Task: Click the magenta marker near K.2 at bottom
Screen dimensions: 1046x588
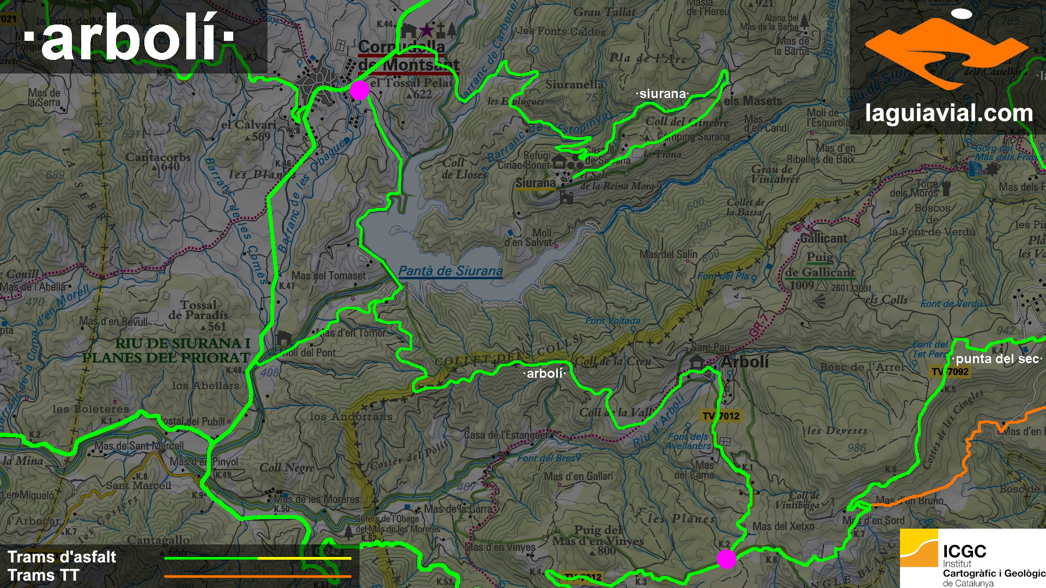Action: coord(726,559)
